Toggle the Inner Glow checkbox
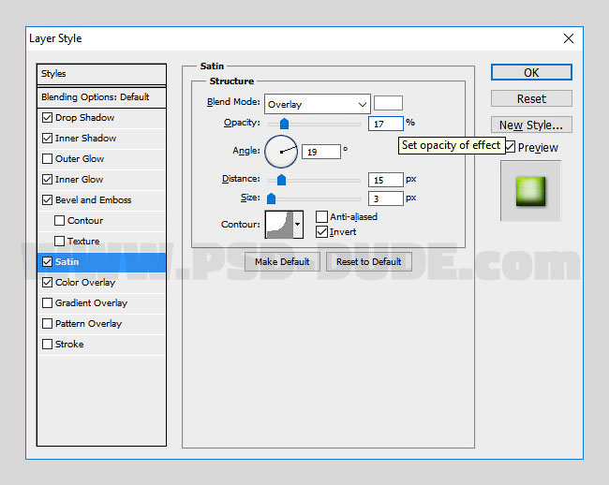609x485 pixels. pyautogui.click(x=47, y=179)
